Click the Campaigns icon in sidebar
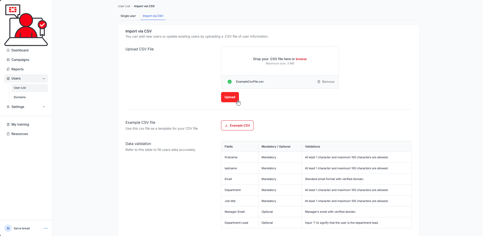 8,60
